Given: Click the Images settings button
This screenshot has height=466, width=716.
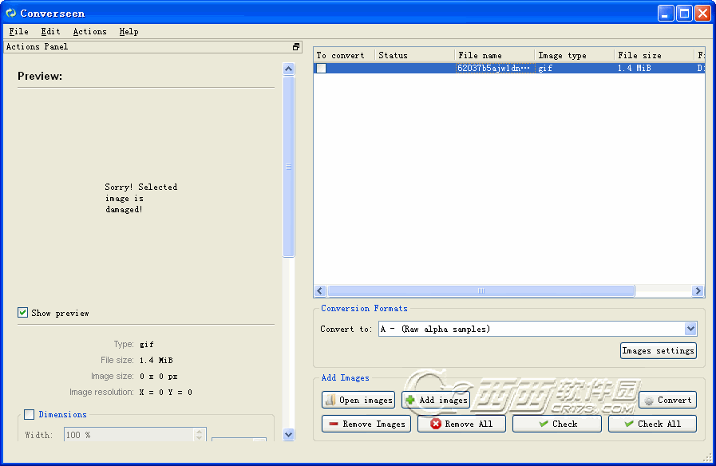Looking at the screenshot, I should (x=658, y=351).
